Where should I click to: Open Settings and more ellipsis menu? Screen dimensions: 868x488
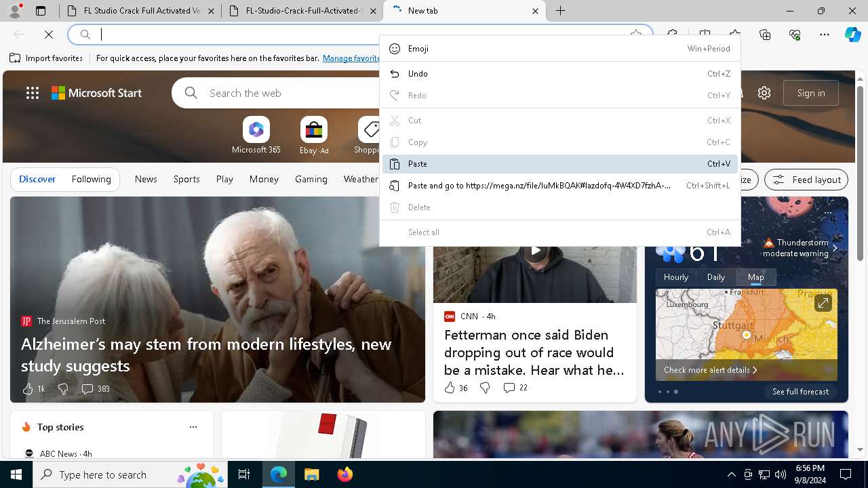[825, 35]
